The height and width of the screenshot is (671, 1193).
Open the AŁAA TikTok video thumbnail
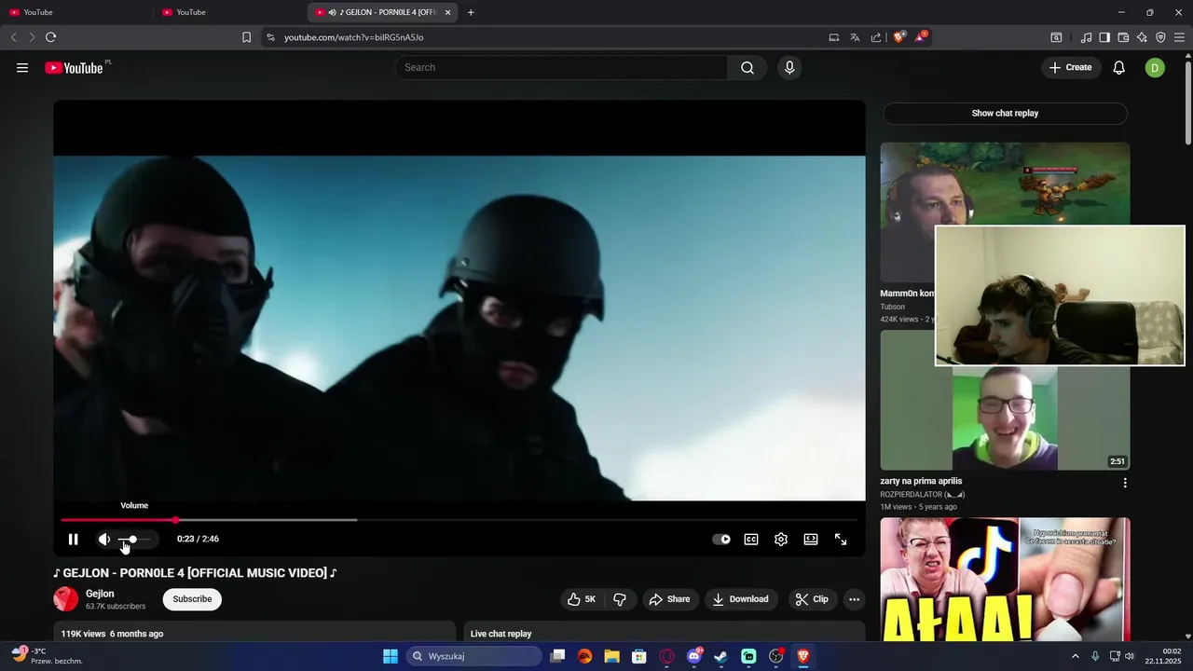(1005, 580)
